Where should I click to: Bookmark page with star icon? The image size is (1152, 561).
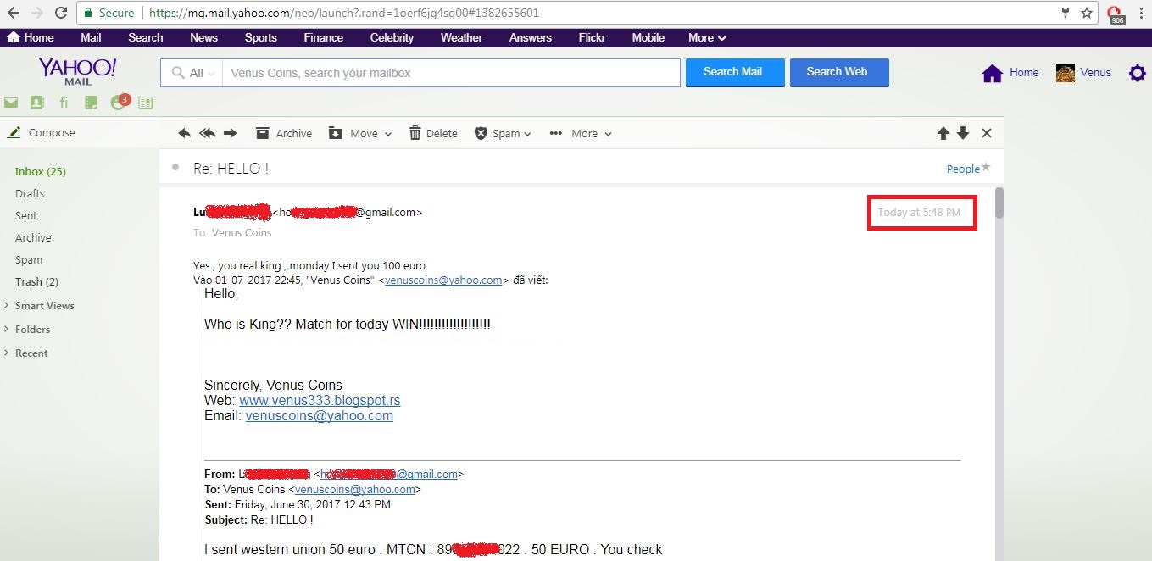point(1087,13)
